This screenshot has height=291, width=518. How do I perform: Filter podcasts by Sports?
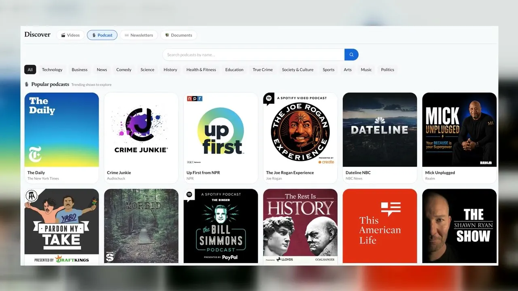tap(329, 70)
